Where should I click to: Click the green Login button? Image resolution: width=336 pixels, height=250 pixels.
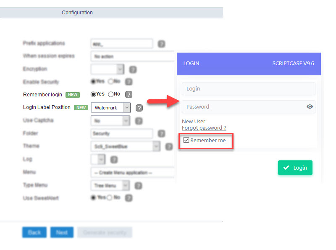295,168
